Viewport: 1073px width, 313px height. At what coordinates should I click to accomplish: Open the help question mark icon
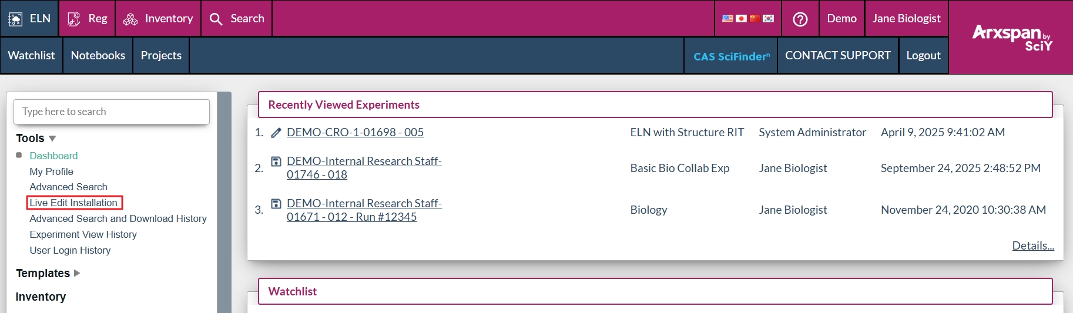pyautogui.click(x=800, y=19)
